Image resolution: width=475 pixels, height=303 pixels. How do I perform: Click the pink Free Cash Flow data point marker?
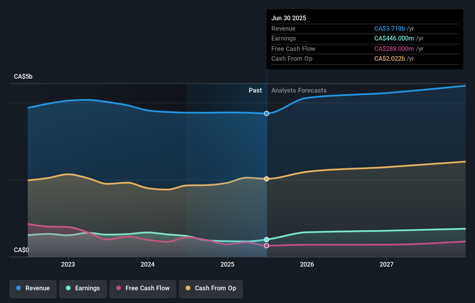coord(266,245)
